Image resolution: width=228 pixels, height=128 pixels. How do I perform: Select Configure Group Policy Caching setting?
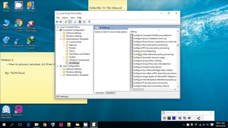147,61
